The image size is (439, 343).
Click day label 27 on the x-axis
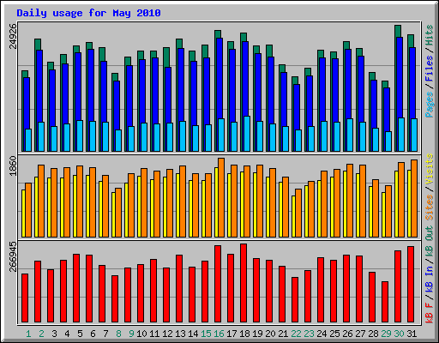[360, 334]
